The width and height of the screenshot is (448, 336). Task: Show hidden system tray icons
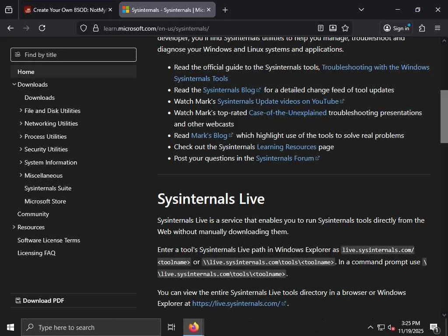pos(370,327)
